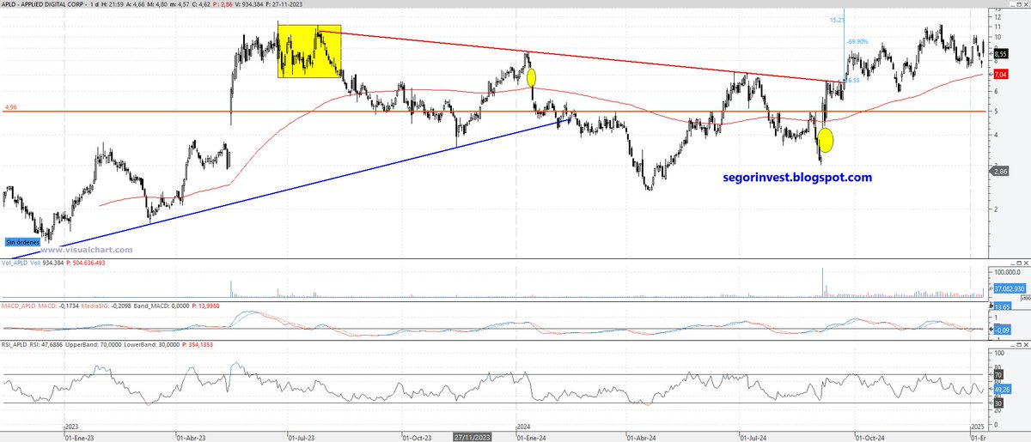
Task: Click the 49.26 RSI axis tag
Action: [x=1002, y=388]
